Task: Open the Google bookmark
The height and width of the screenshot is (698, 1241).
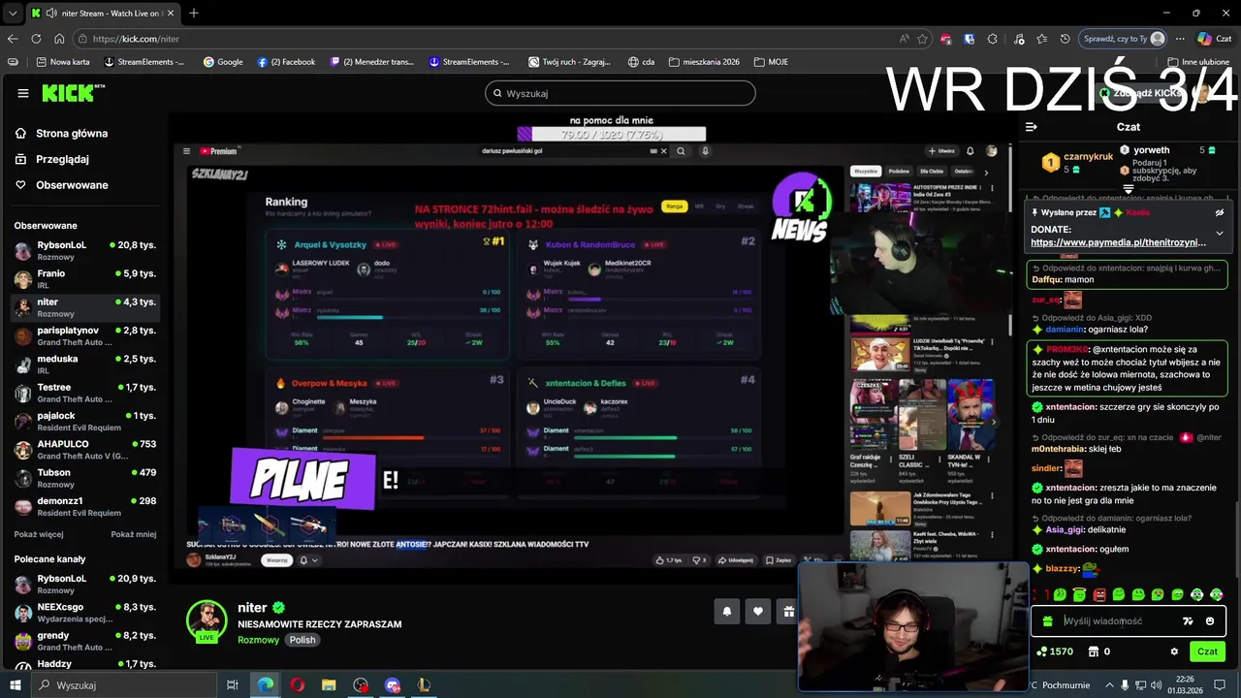Action: tap(223, 62)
